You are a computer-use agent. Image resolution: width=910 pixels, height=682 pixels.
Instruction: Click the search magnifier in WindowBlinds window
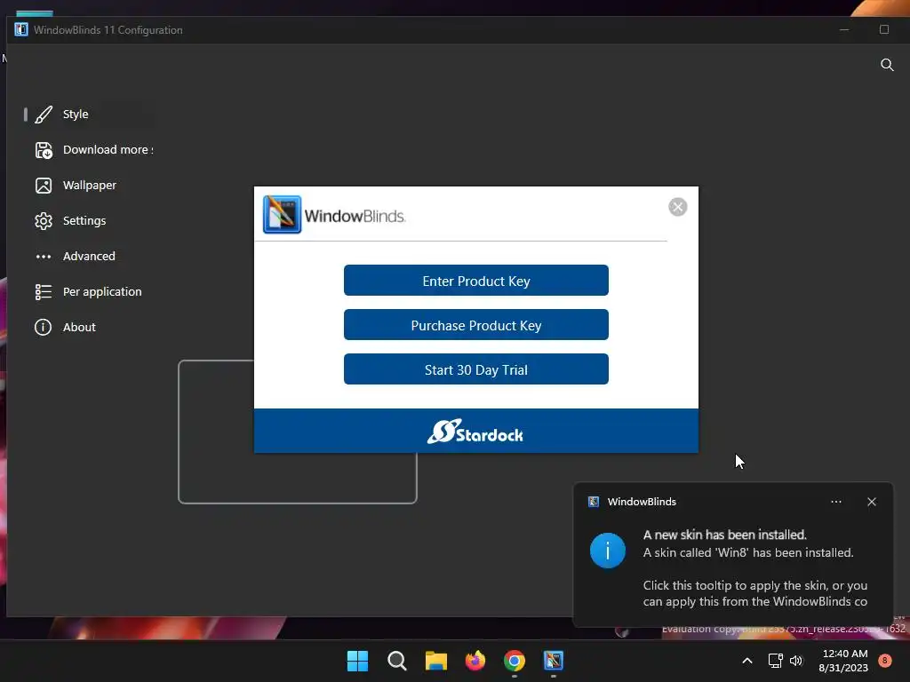(887, 64)
